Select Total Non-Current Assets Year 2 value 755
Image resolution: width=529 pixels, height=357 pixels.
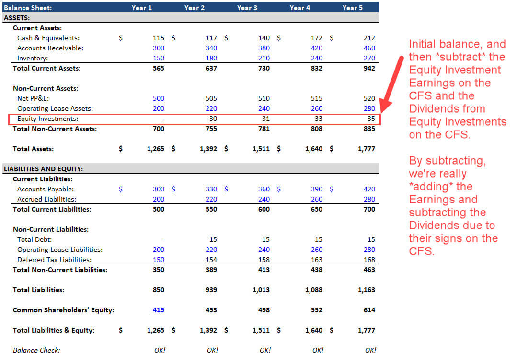click(x=211, y=129)
